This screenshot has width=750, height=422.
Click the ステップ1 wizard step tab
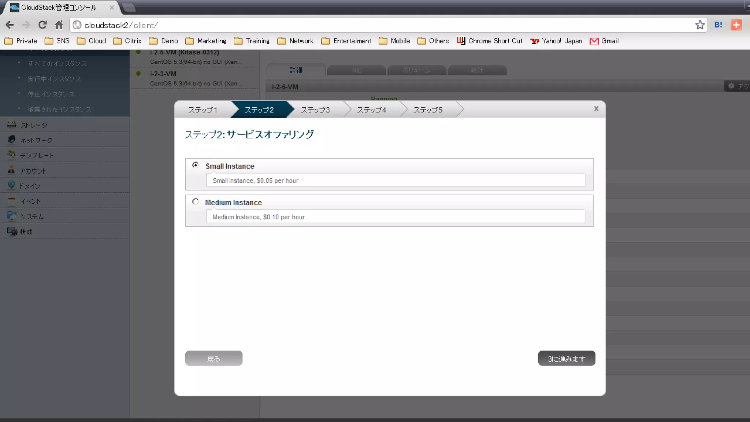click(203, 110)
